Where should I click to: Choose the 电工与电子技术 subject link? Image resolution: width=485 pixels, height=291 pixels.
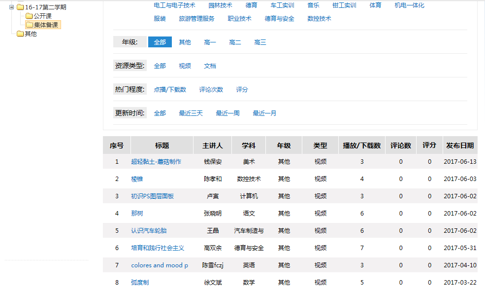coord(174,5)
